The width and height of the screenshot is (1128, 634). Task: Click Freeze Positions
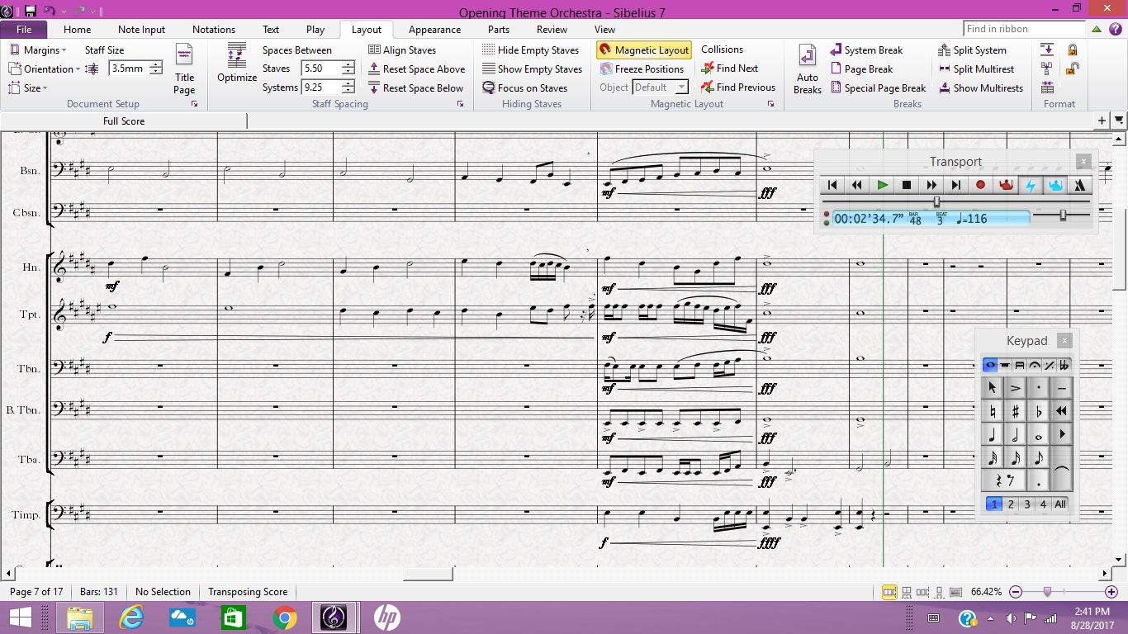click(x=642, y=69)
